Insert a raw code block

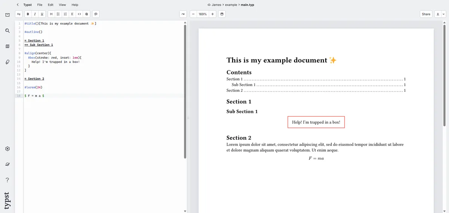point(79,14)
